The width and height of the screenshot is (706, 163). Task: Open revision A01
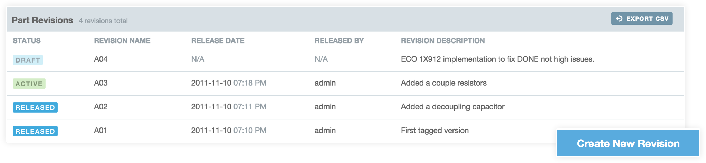(x=101, y=131)
